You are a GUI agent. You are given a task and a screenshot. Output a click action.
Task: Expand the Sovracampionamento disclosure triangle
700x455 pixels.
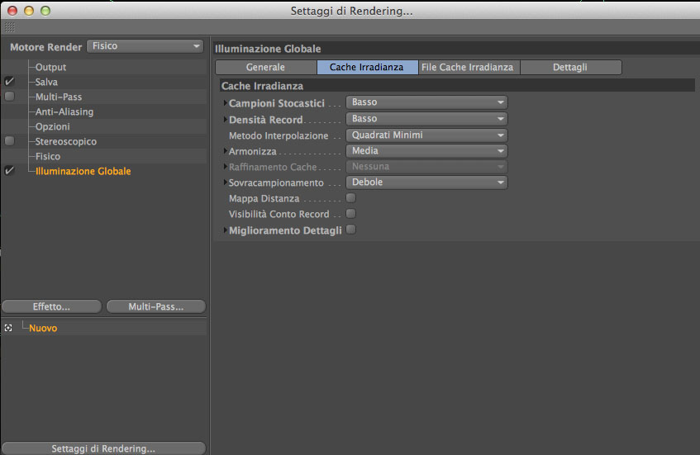point(225,182)
